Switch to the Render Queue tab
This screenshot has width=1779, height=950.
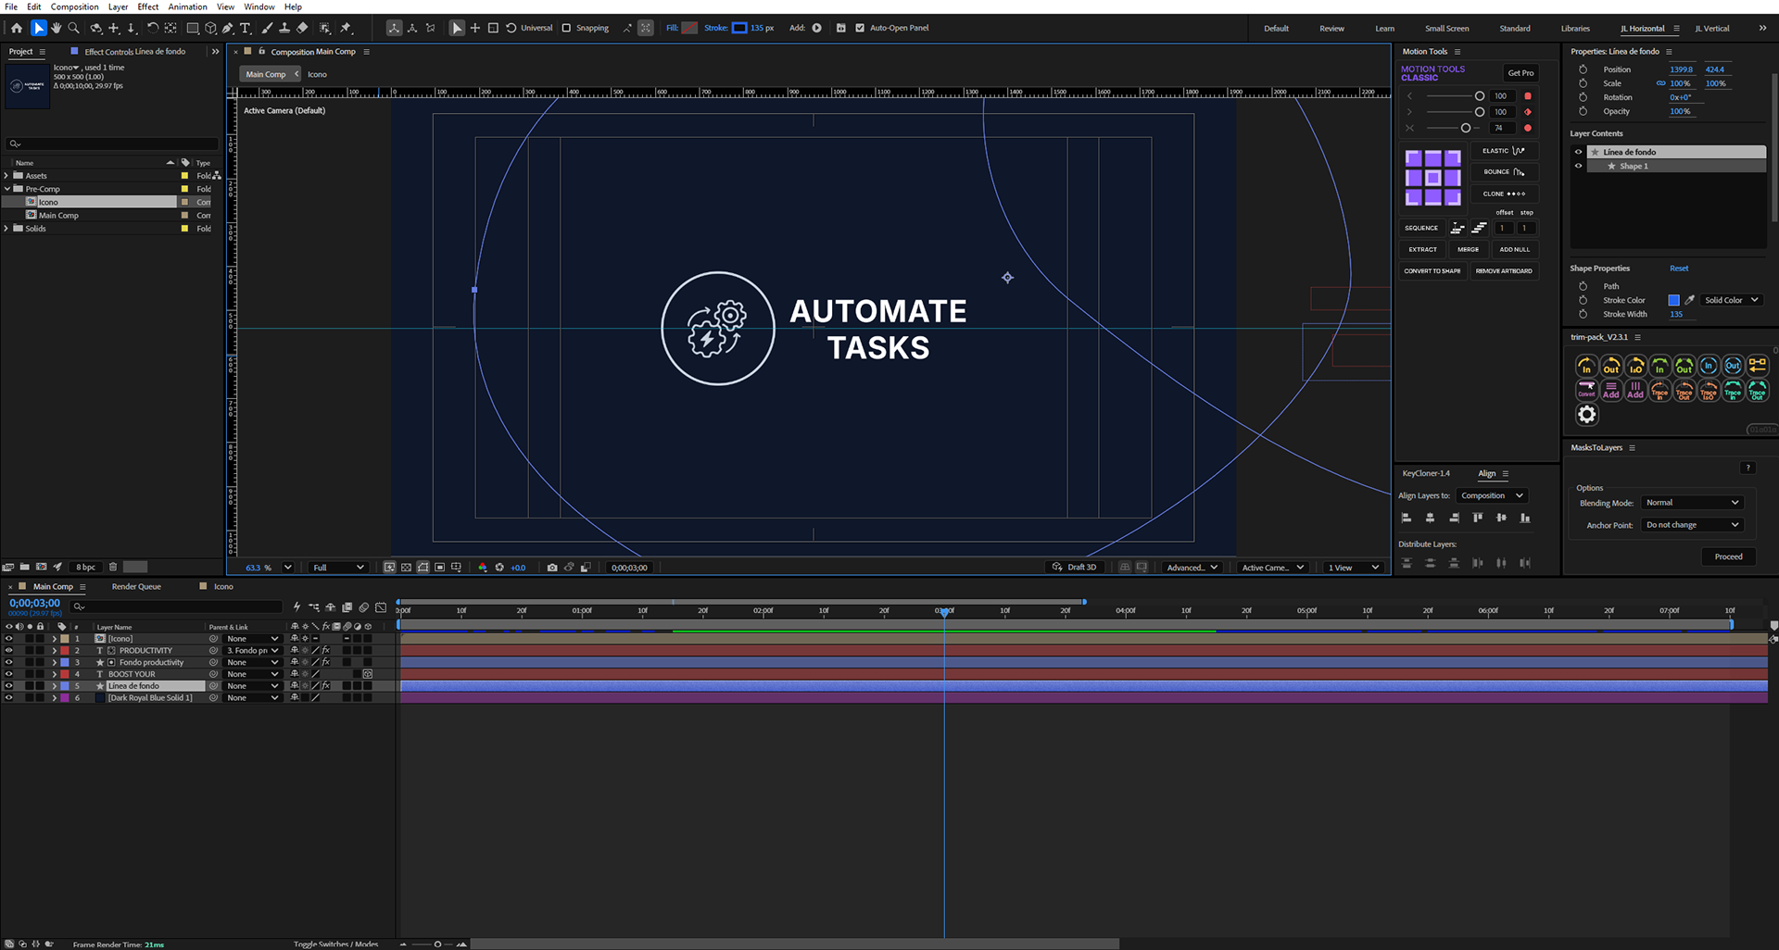(x=136, y=587)
